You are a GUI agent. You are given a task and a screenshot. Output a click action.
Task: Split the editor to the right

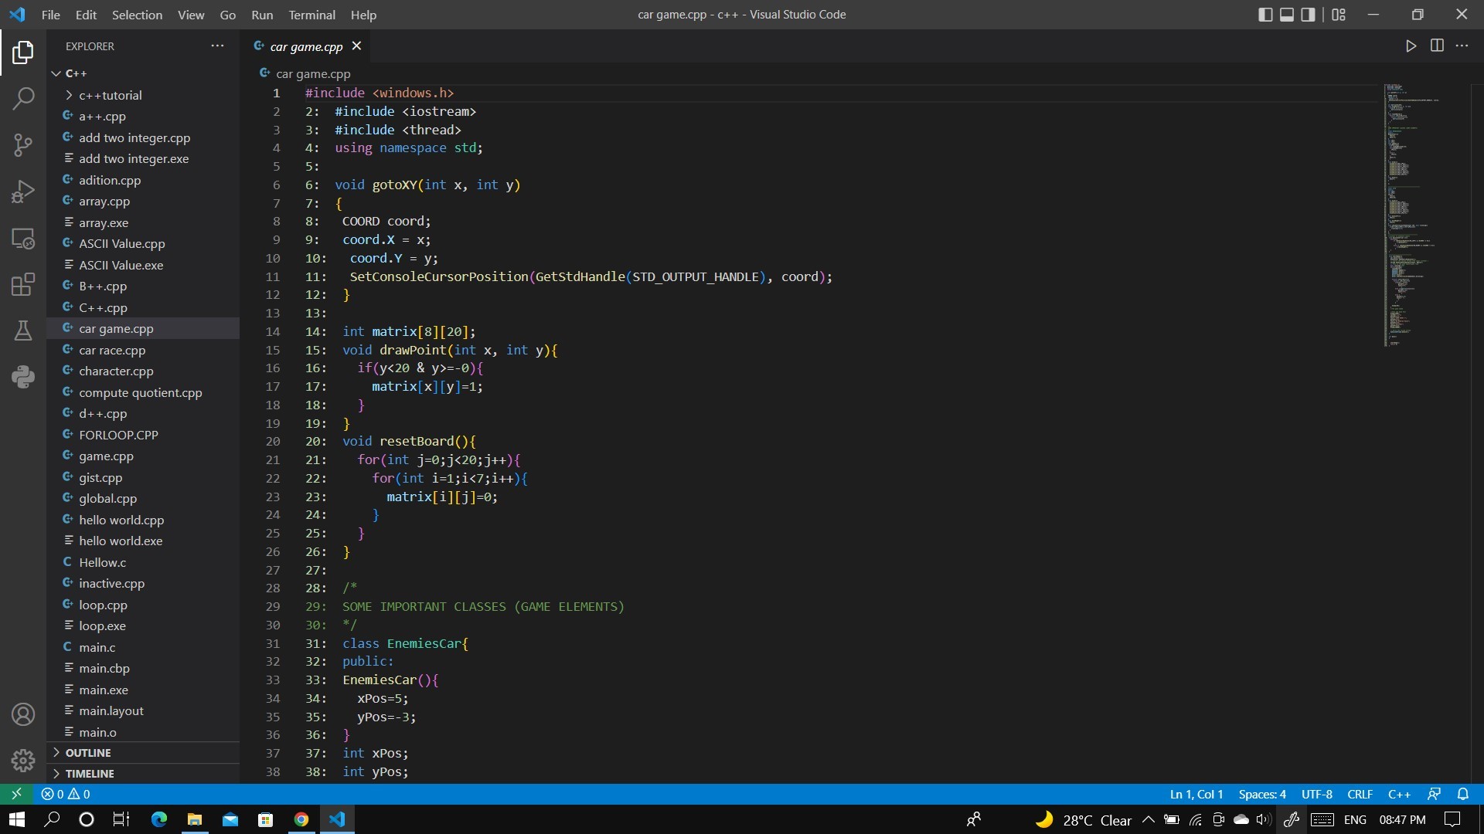pos(1437,46)
